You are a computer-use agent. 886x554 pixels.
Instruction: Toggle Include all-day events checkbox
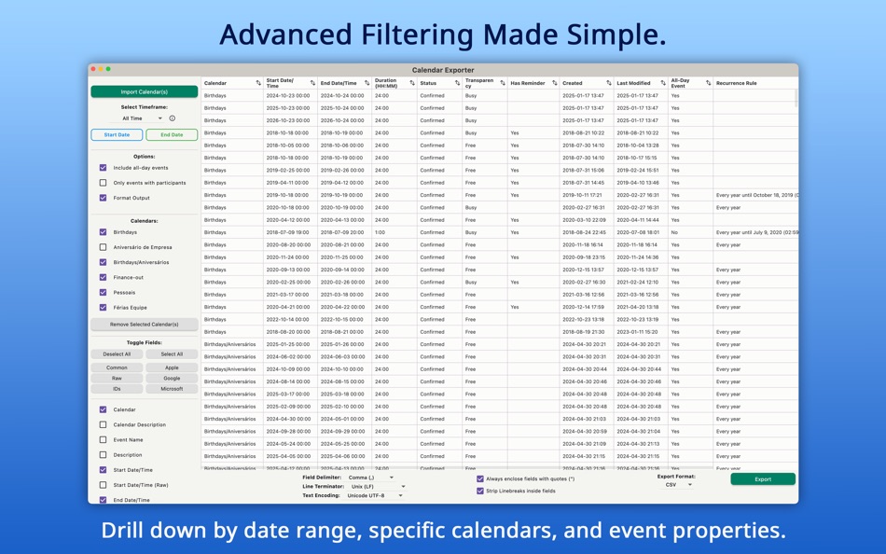[103, 168]
